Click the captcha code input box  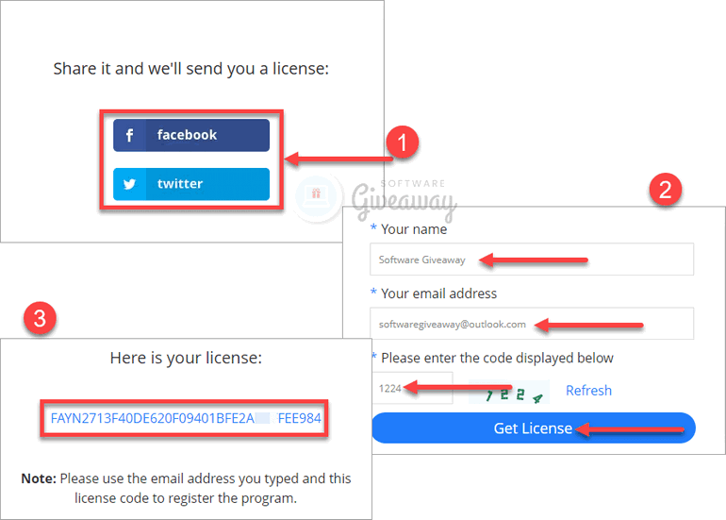click(x=412, y=388)
